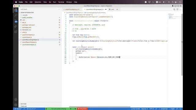Click the synchronize changes icon in status bar
Screen dimensions: 196x110
(24, 109)
